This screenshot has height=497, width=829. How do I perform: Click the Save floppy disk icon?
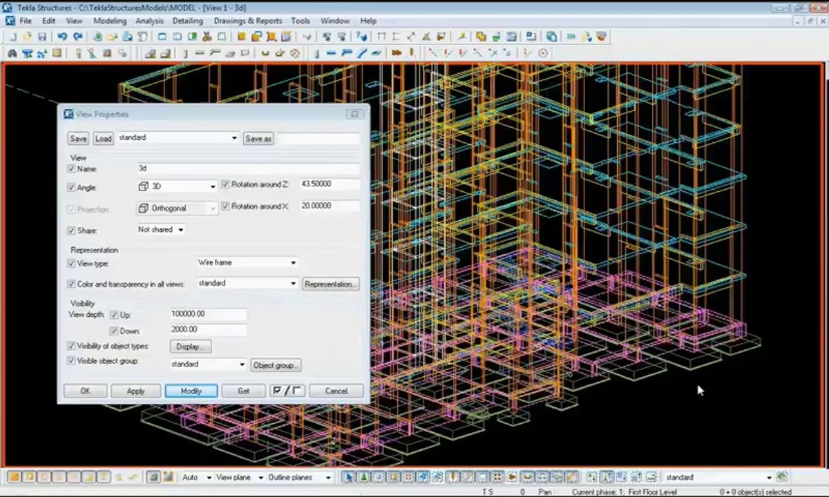point(42,37)
